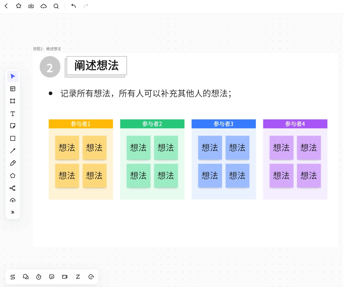This screenshot has height=287, width=343.
Task: Select the pen drawing tool
Action: pos(13,163)
